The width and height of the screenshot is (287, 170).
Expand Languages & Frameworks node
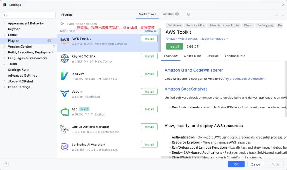[5, 58]
